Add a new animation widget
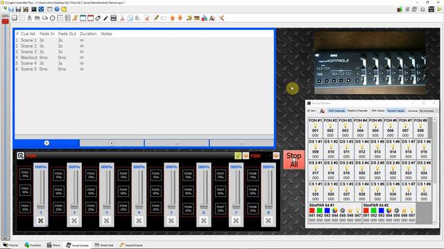Image resolution: width=444 pixels, height=249 pixels. [76, 18]
